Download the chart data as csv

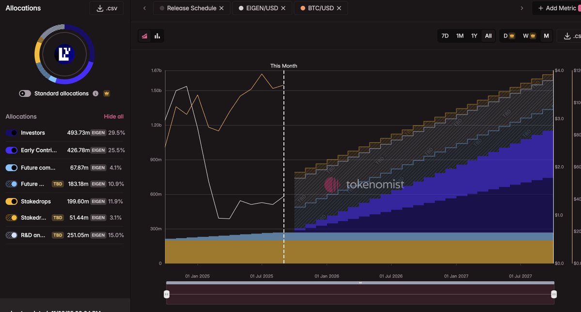pos(570,36)
